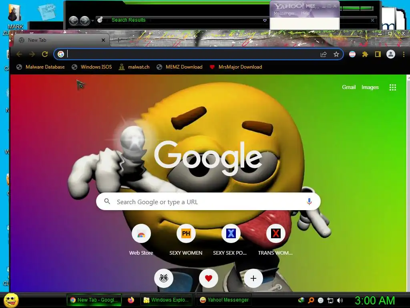Viewport: 410px width, 308px height.
Task: Toggle Chrome side panel icon
Action: tap(378, 54)
